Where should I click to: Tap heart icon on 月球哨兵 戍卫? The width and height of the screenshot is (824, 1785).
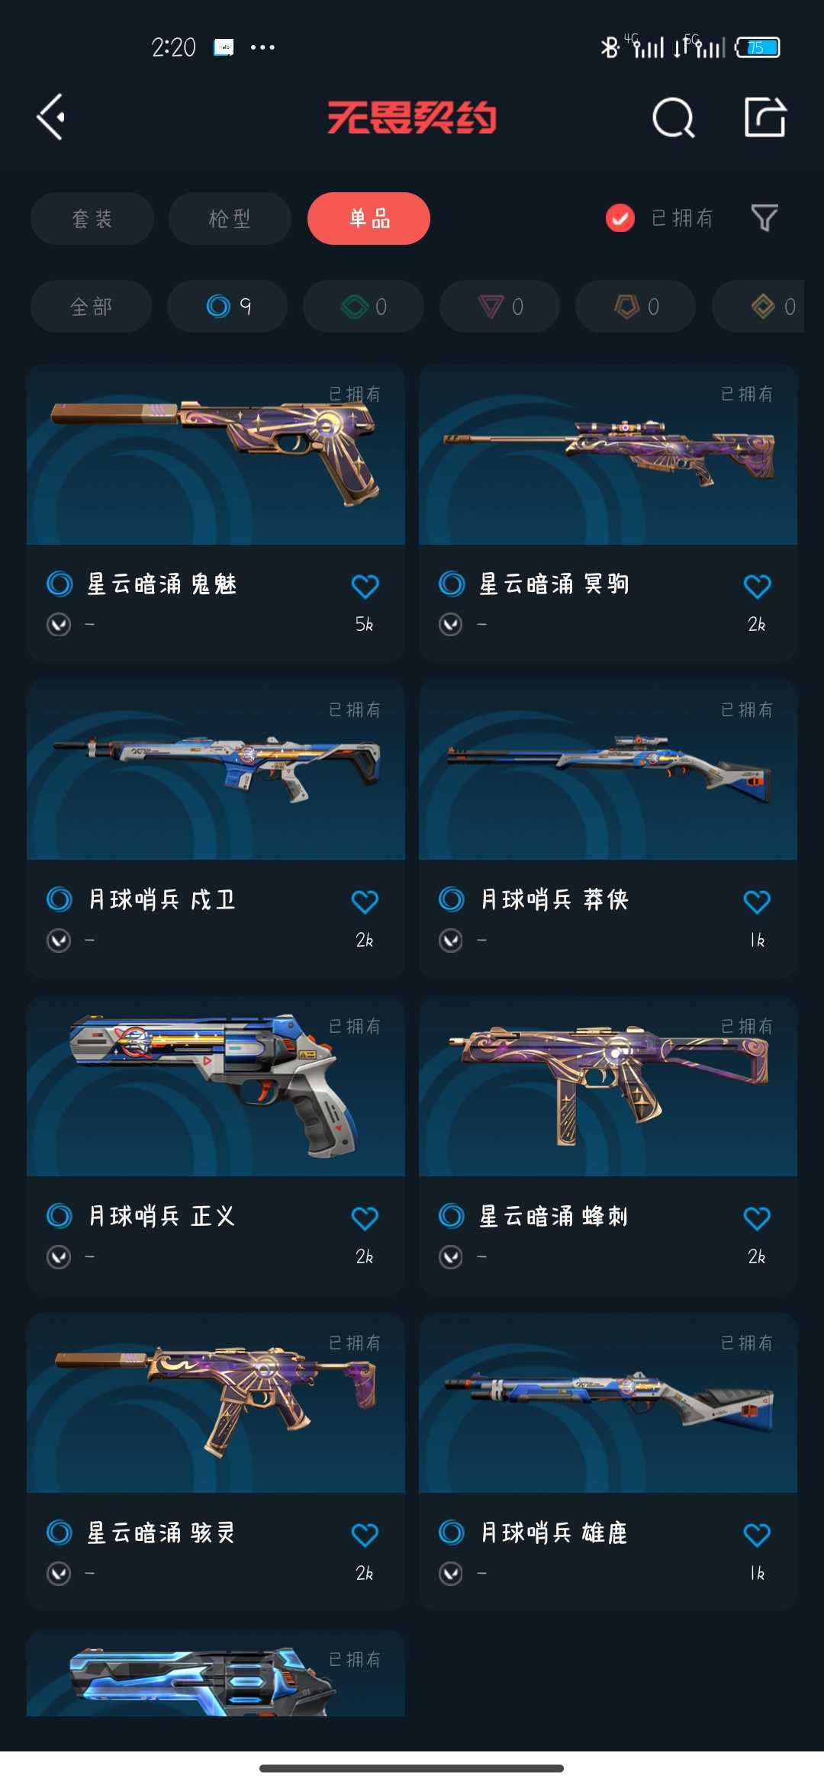(x=365, y=902)
